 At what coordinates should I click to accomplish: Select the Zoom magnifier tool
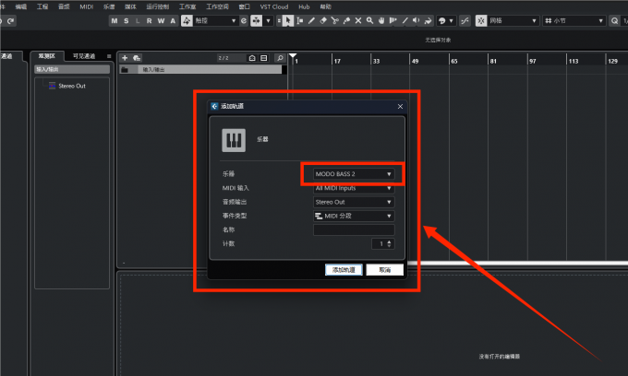pos(369,21)
